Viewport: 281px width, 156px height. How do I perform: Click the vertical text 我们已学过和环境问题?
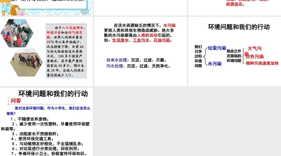[198, 56]
